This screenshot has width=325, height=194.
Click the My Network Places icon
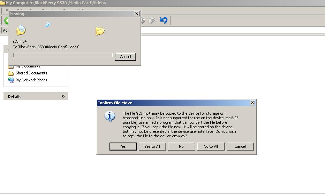coord(11,80)
